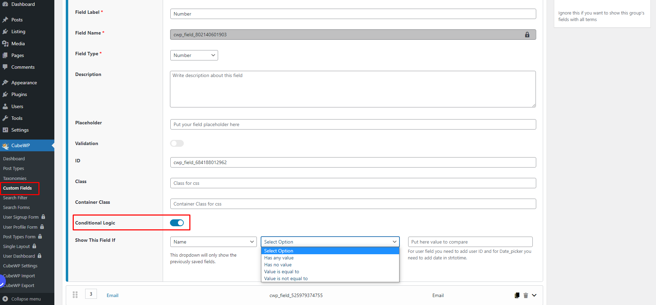The image size is (656, 305).
Task: Click the Plugins plug icon
Action: tap(5, 94)
